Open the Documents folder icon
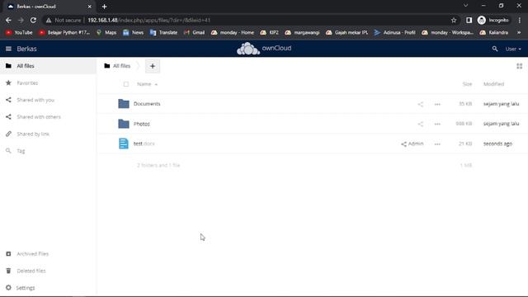Screen dimensions: 528x297 (x=124, y=104)
